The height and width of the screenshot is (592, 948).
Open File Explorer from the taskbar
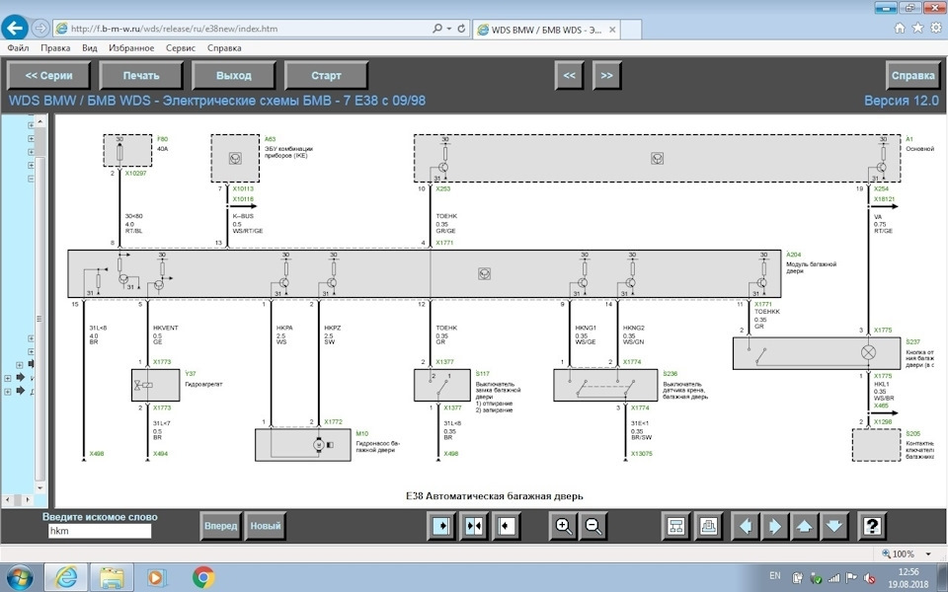(x=112, y=577)
